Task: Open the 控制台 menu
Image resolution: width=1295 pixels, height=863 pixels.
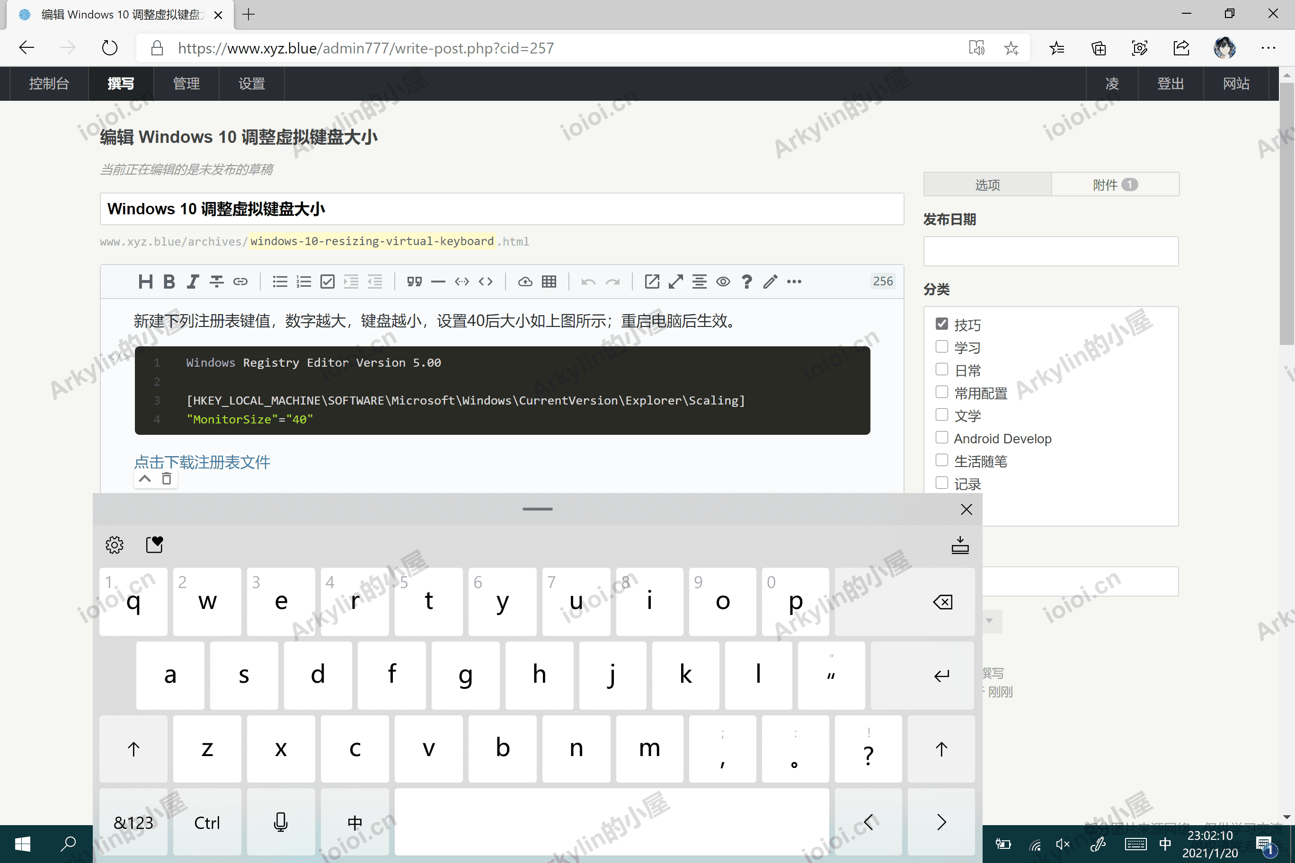Action: 49,84
